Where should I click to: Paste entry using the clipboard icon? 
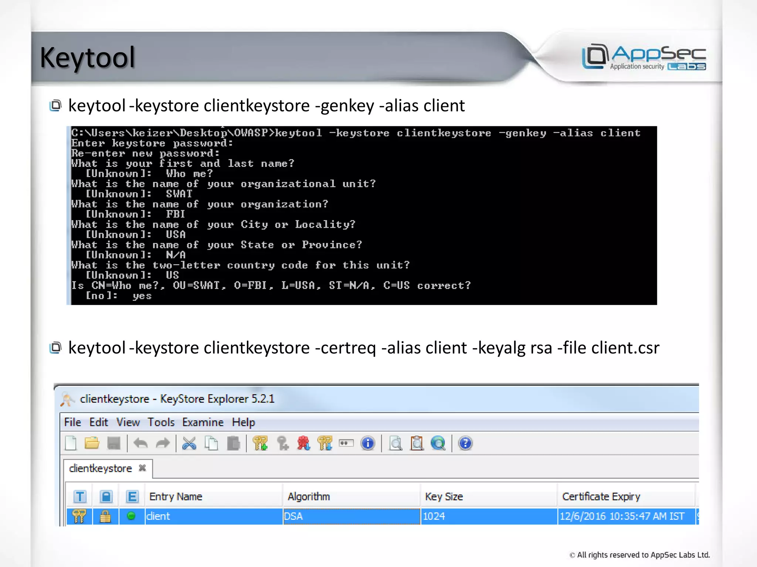(x=234, y=443)
